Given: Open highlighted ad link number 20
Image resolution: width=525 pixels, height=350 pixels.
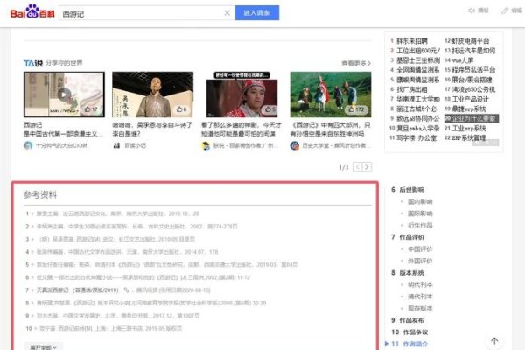Looking at the screenshot, I should click(472, 119).
